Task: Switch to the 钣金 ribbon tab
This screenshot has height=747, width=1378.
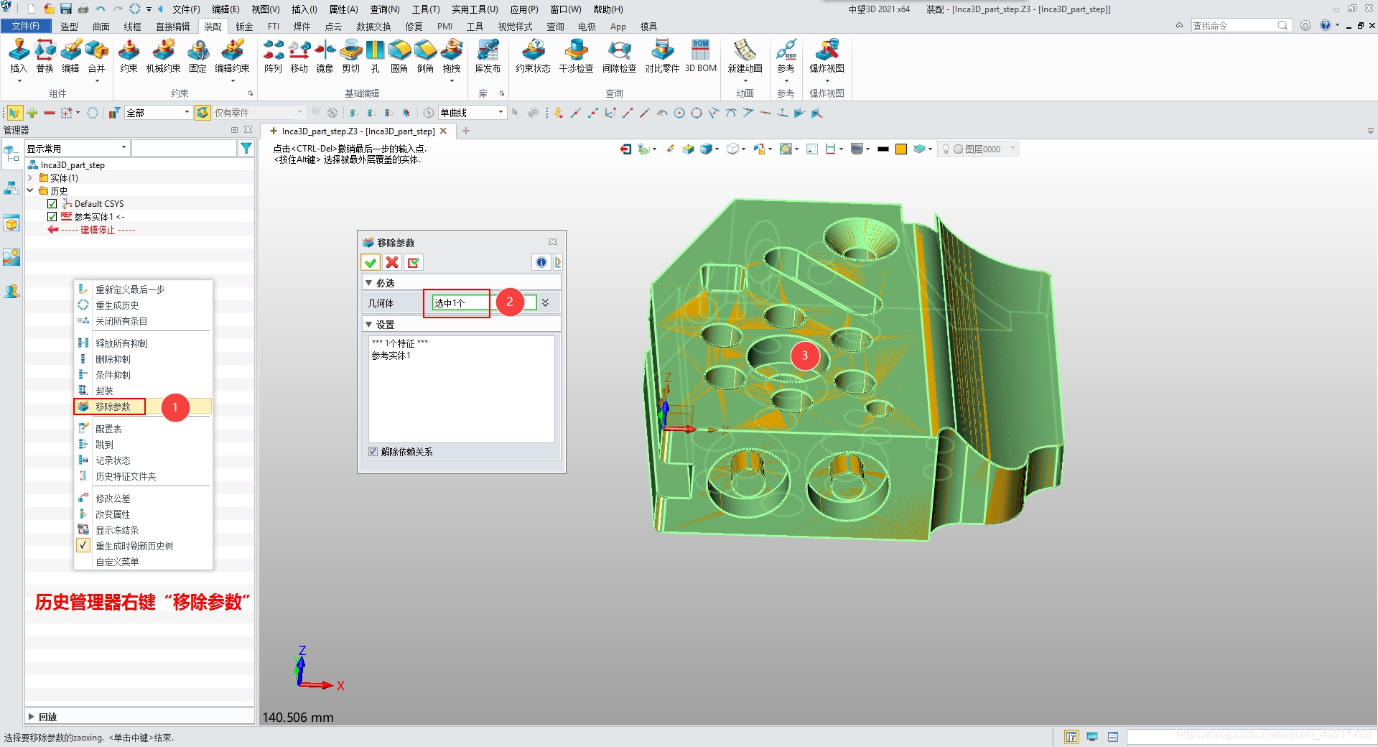Action: [244, 27]
